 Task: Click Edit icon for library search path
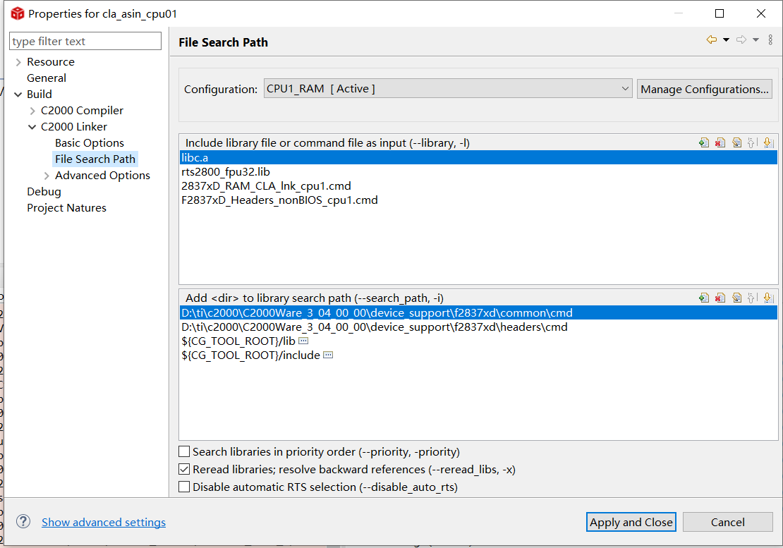[736, 298]
